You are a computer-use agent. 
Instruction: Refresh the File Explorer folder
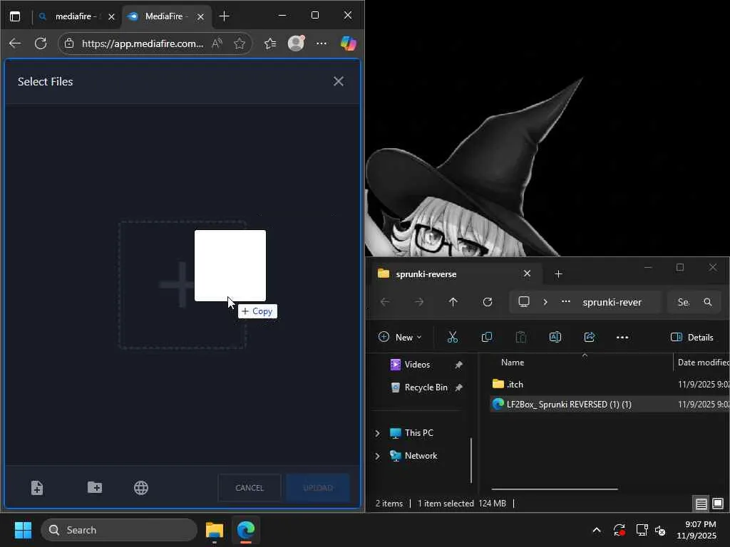488,302
